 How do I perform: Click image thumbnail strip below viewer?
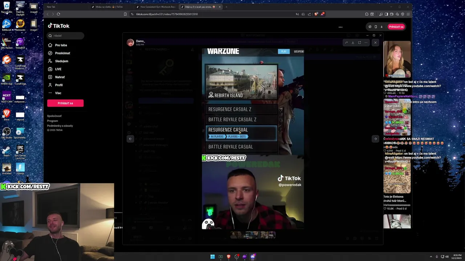pyautogui.click(x=253, y=235)
